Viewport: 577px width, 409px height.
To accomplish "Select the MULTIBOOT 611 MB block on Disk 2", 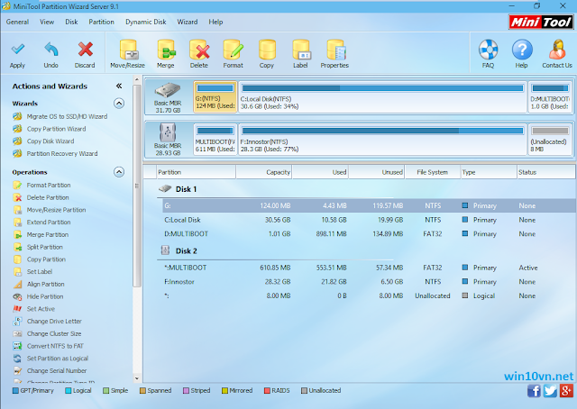I will 215,140.
